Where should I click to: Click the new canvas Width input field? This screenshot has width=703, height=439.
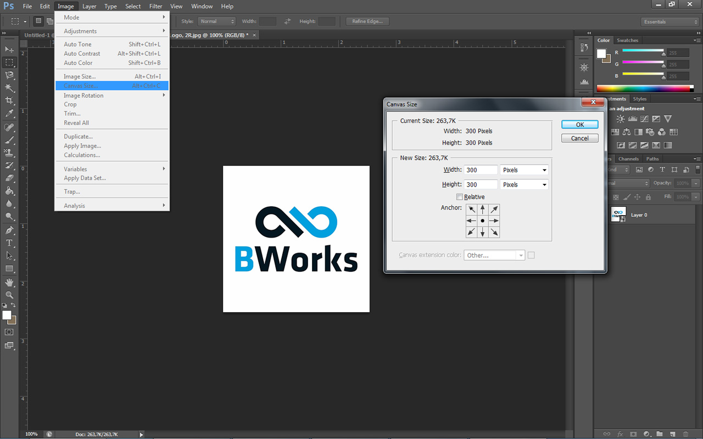(x=481, y=170)
